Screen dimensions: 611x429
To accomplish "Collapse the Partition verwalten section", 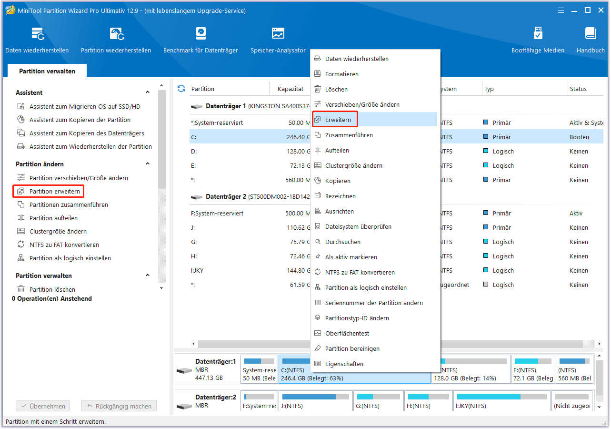I will point(148,276).
